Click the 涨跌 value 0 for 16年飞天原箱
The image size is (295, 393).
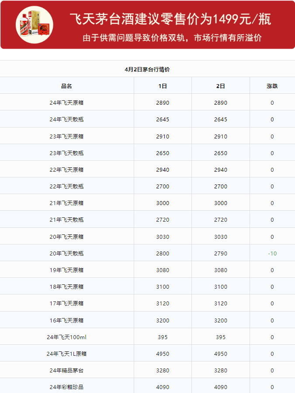pos(272,320)
